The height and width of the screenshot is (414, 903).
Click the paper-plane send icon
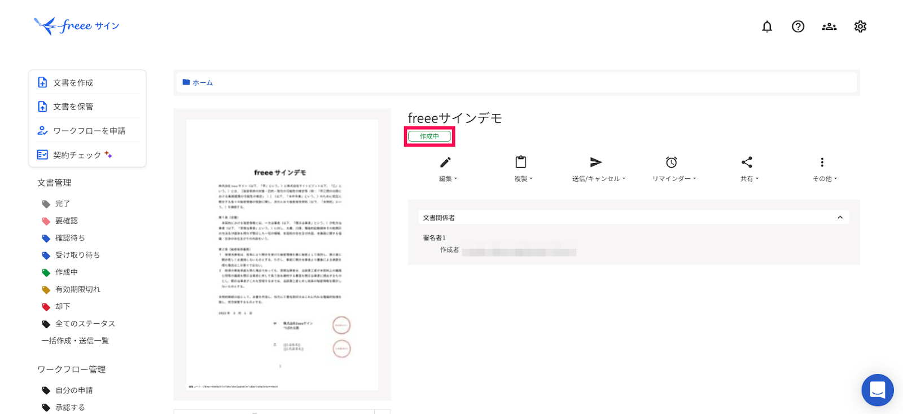point(596,162)
